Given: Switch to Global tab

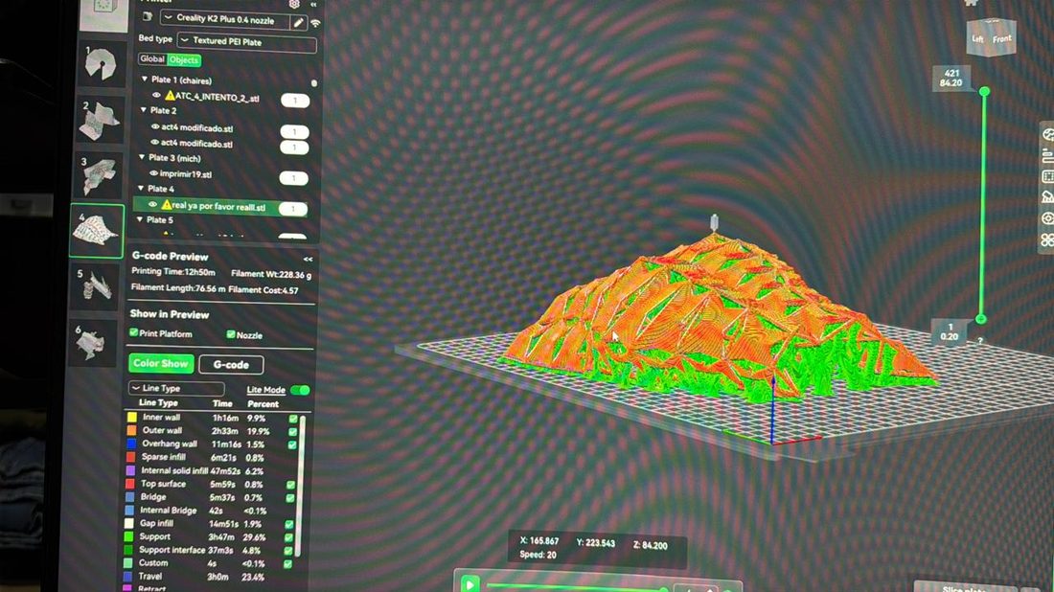Looking at the screenshot, I should click(152, 59).
